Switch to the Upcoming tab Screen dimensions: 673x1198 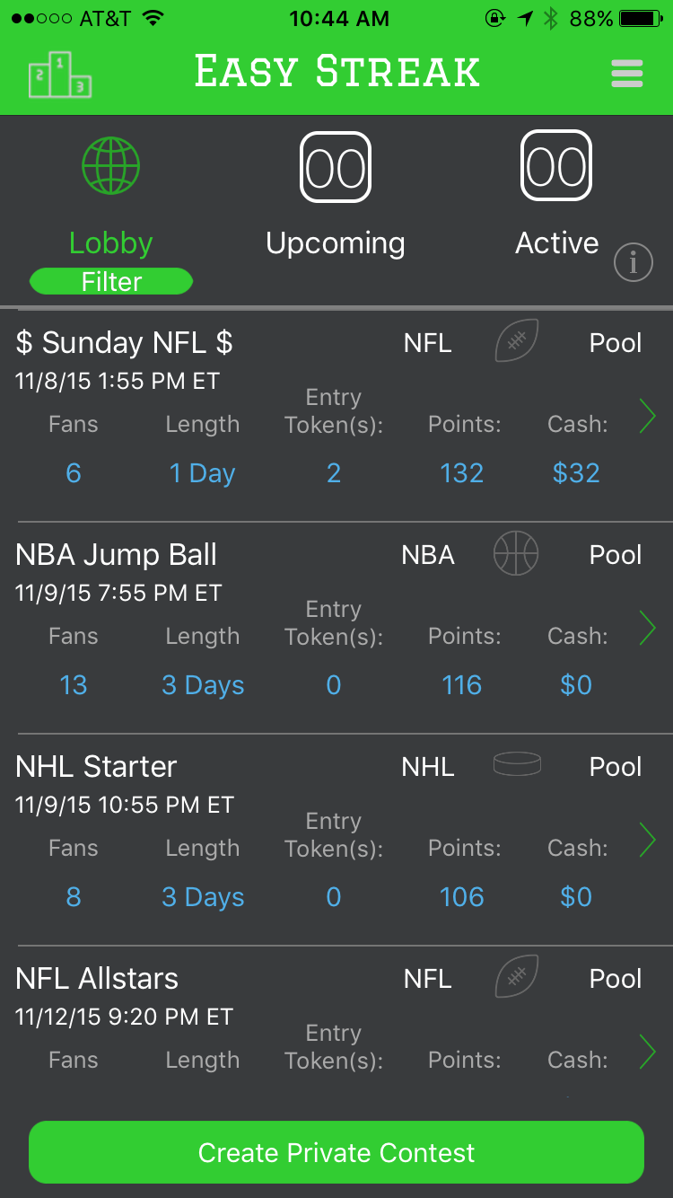click(x=336, y=243)
